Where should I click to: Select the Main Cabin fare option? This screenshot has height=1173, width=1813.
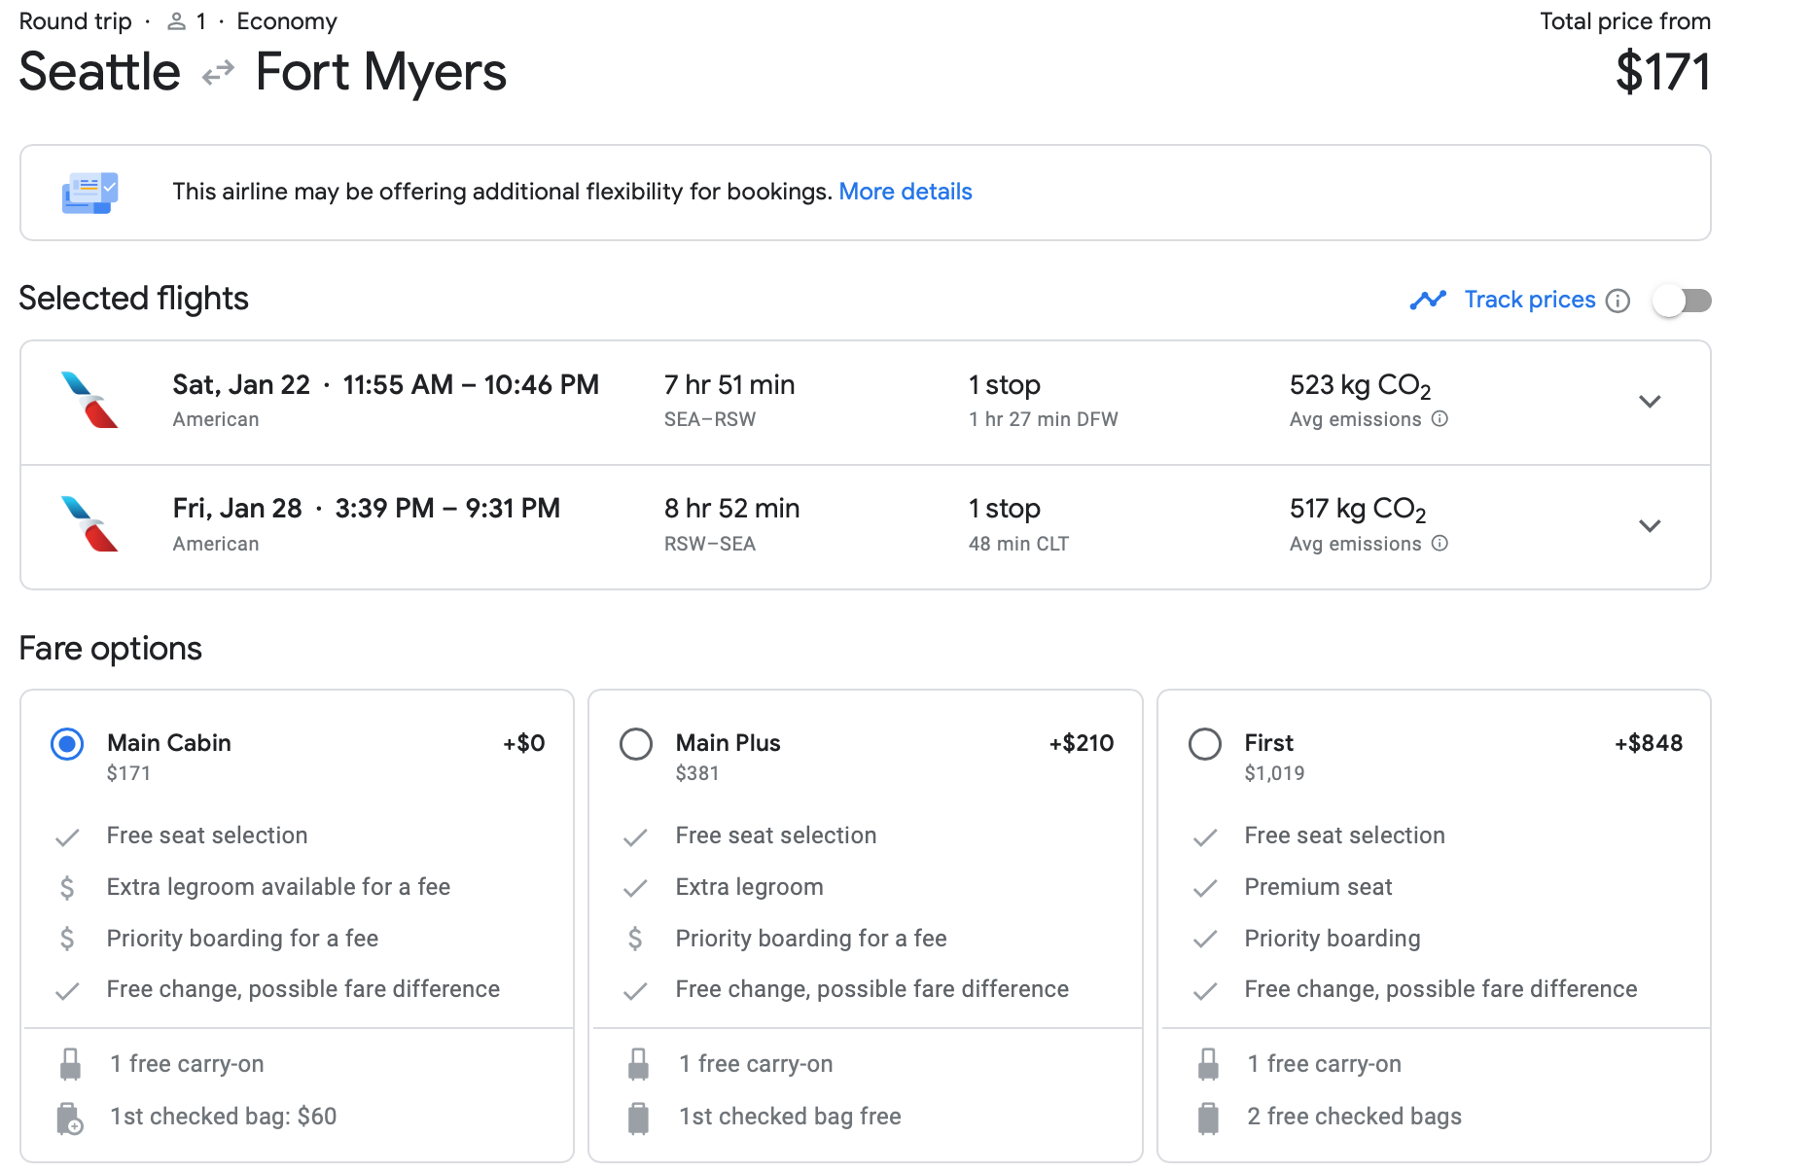point(67,744)
